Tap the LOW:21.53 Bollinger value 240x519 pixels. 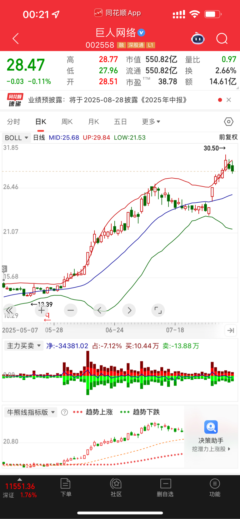tap(130, 138)
